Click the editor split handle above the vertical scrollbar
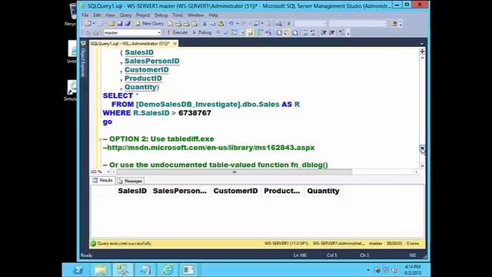 click(422, 52)
